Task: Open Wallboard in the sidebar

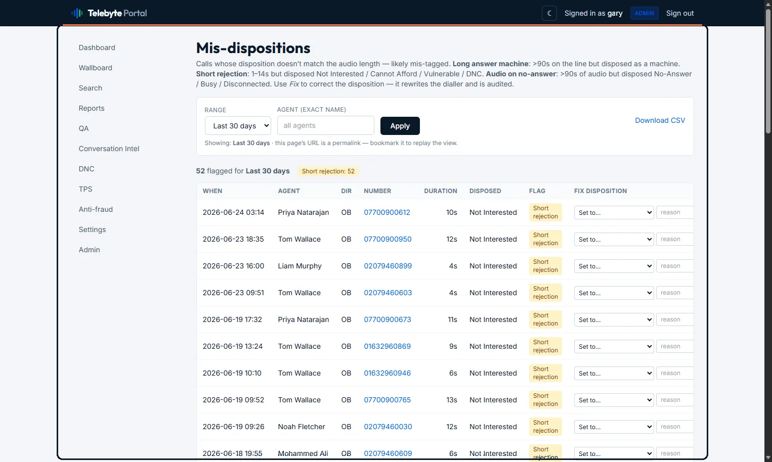Action: click(96, 68)
